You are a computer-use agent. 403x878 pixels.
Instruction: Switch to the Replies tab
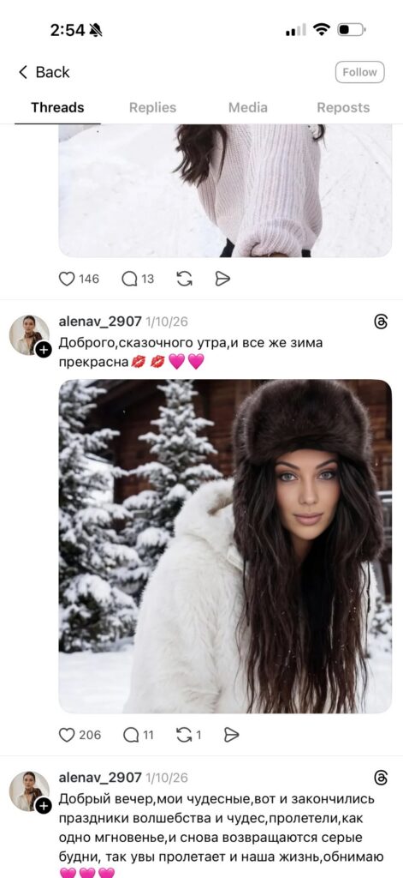click(x=152, y=107)
